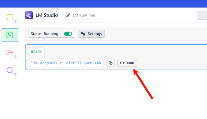Open the LM Runtimes button
This screenshot has width=207, height=119.
point(81,15)
